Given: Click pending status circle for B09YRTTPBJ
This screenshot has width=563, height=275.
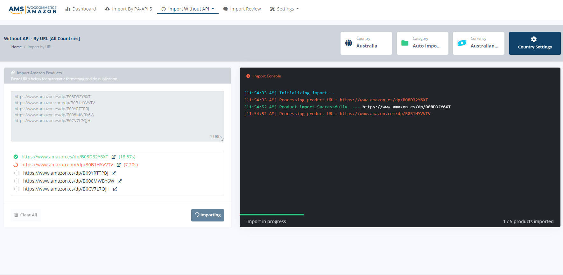Looking at the screenshot, I should [17, 173].
